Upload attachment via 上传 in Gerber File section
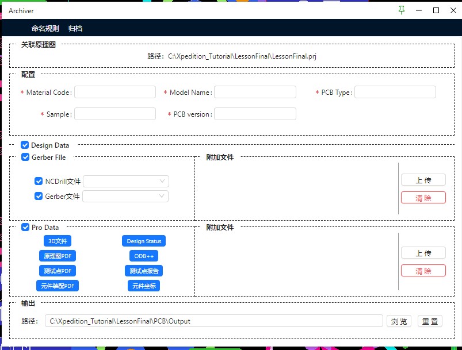Viewport: 462px width, 350px height. pyautogui.click(x=423, y=179)
